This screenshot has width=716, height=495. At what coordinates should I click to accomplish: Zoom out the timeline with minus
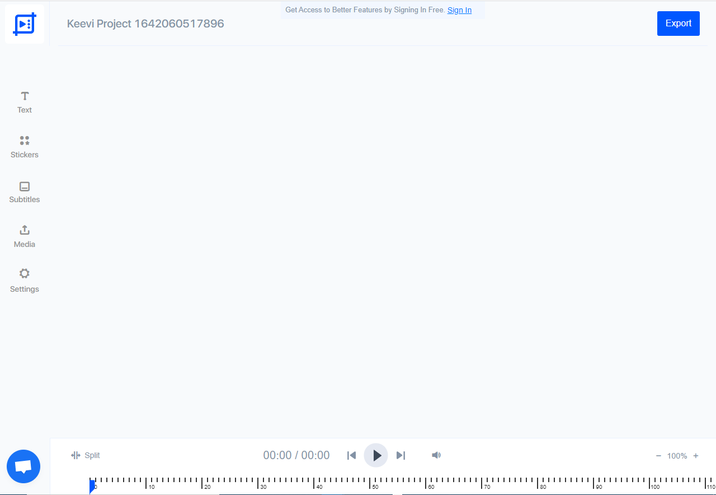click(658, 456)
